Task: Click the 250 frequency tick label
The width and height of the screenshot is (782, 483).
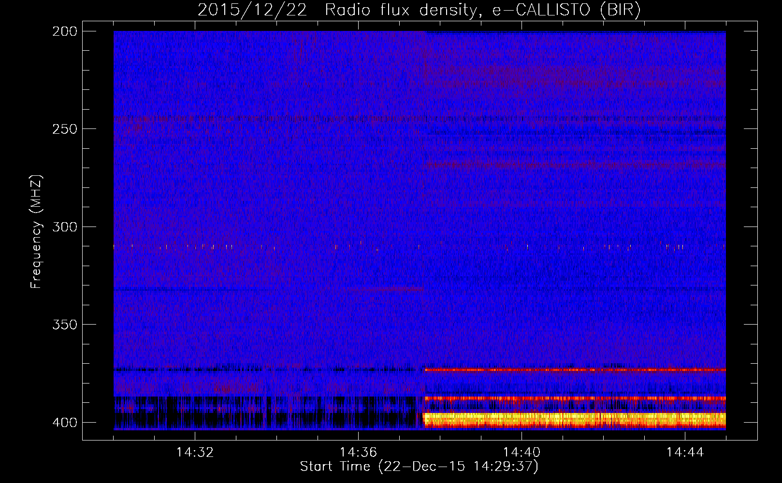Action: click(65, 129)
